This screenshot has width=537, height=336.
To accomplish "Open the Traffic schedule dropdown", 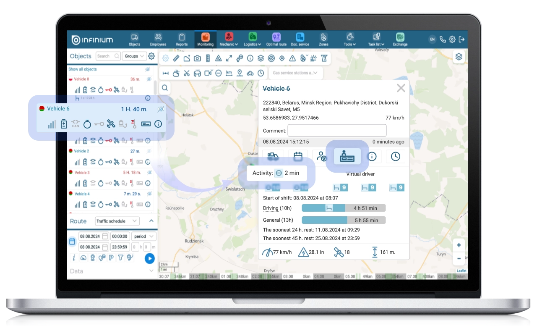I will click(x=117, y=221).
